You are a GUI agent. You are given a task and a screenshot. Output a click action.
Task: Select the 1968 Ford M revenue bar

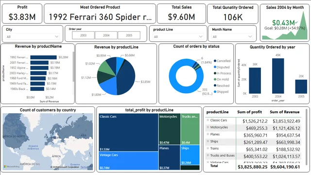[38, 78]
